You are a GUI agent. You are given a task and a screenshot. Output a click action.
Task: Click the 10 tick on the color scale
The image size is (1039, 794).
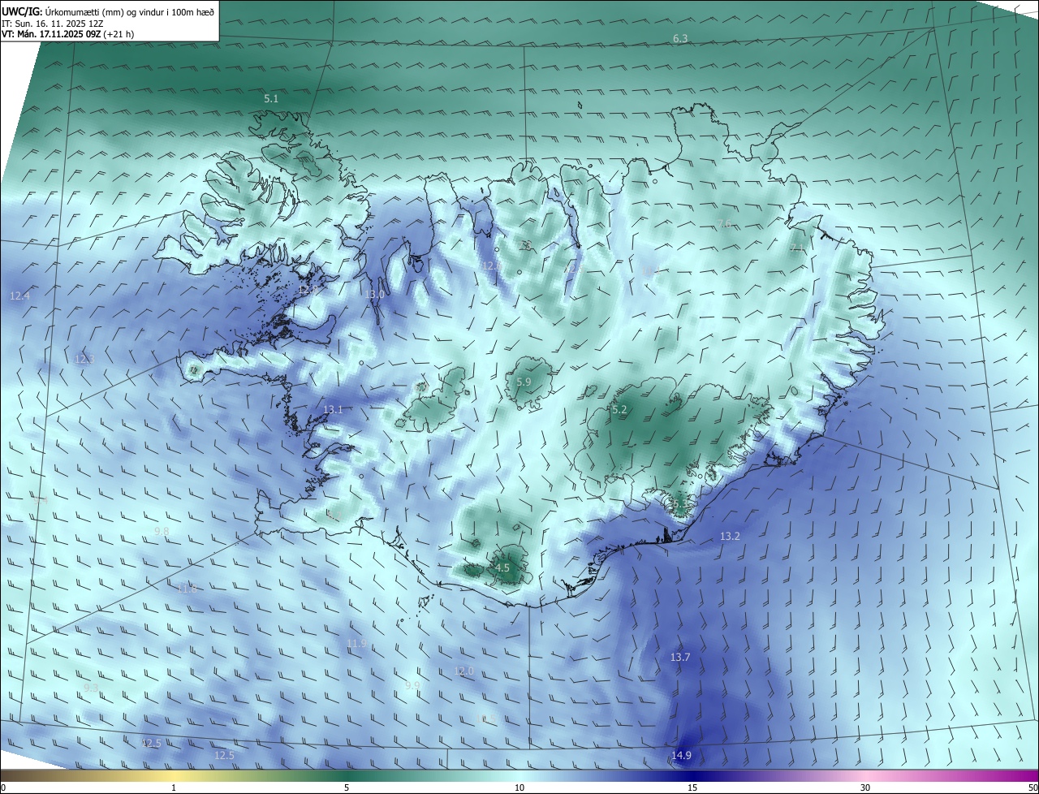pyautogui.click(x=519, y=788)
